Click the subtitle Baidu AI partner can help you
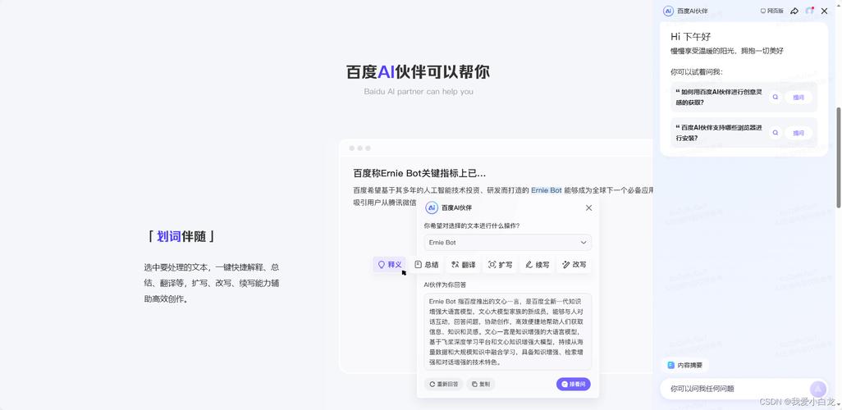This screenshot has height=410, width=842. coord(419,92)
